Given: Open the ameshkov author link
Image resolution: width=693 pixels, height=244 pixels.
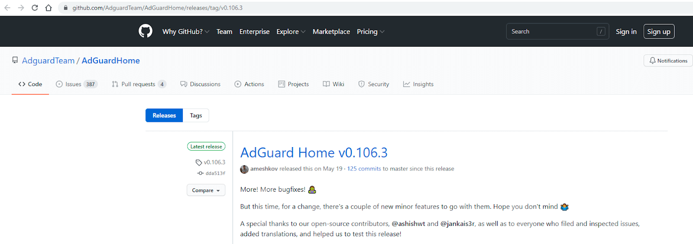Looking at the screenshot, I should (264, 169).
